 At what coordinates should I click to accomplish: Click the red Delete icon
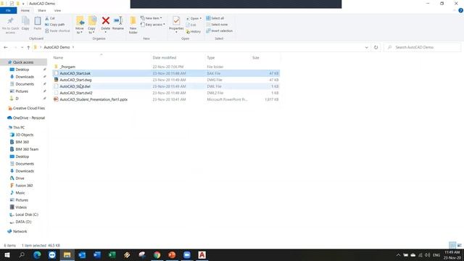106,21
